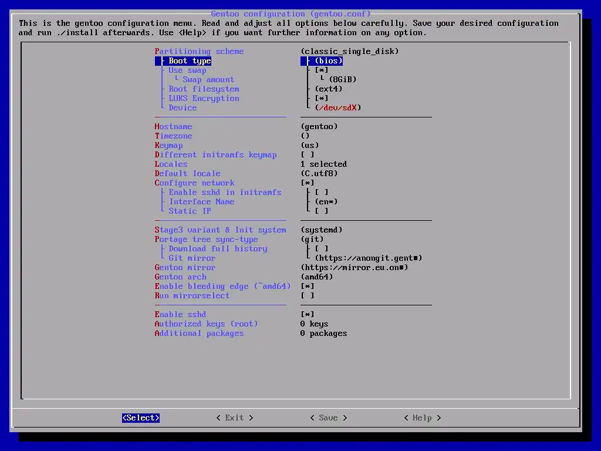
Task: Click the highlighted (bios) value
Action: point(329,60)
